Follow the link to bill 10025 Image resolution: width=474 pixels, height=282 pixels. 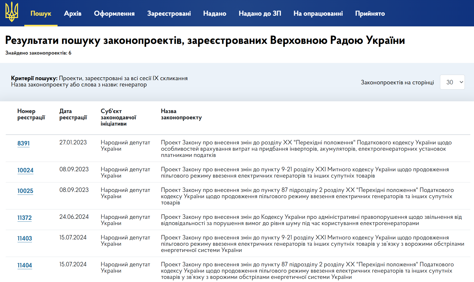(25, 191)
